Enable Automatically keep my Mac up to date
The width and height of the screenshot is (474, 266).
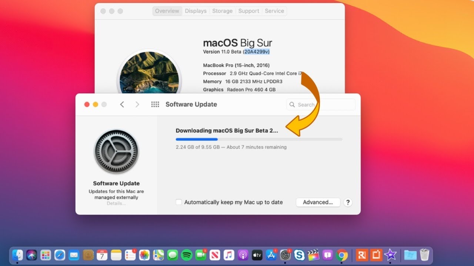(x=179, y=202)
